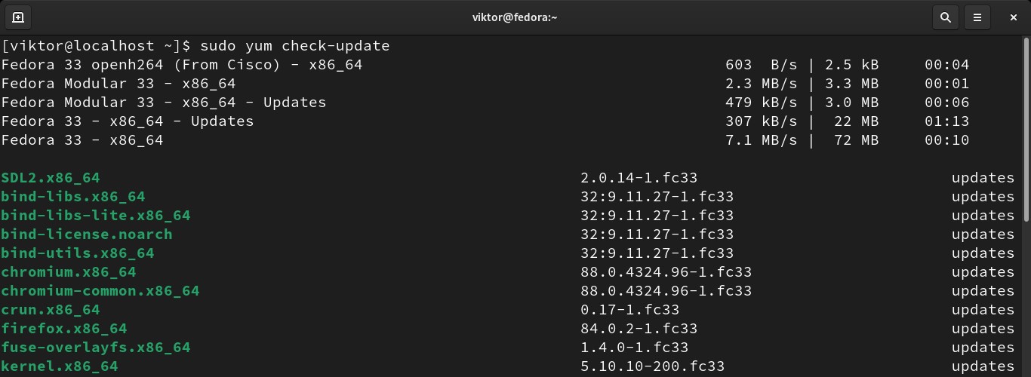The height and width of the screenshot is (377, 1031).
Task: Click the kernel version 5.10.10-200.fc33 text
Action: tap(652, 366)
